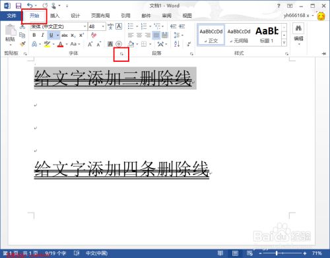Viewport: 330px width, 258px height.
Task: Toggle Underline formatting
Action: (x=51, y=35)
